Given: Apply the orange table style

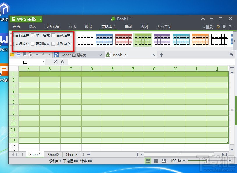Looking at the screenshot, I should pos(200,40).
